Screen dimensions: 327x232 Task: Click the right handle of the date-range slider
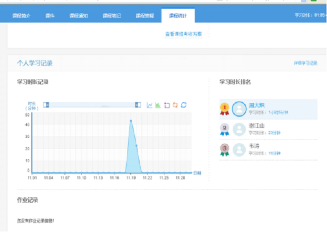[x=138, y=105]
